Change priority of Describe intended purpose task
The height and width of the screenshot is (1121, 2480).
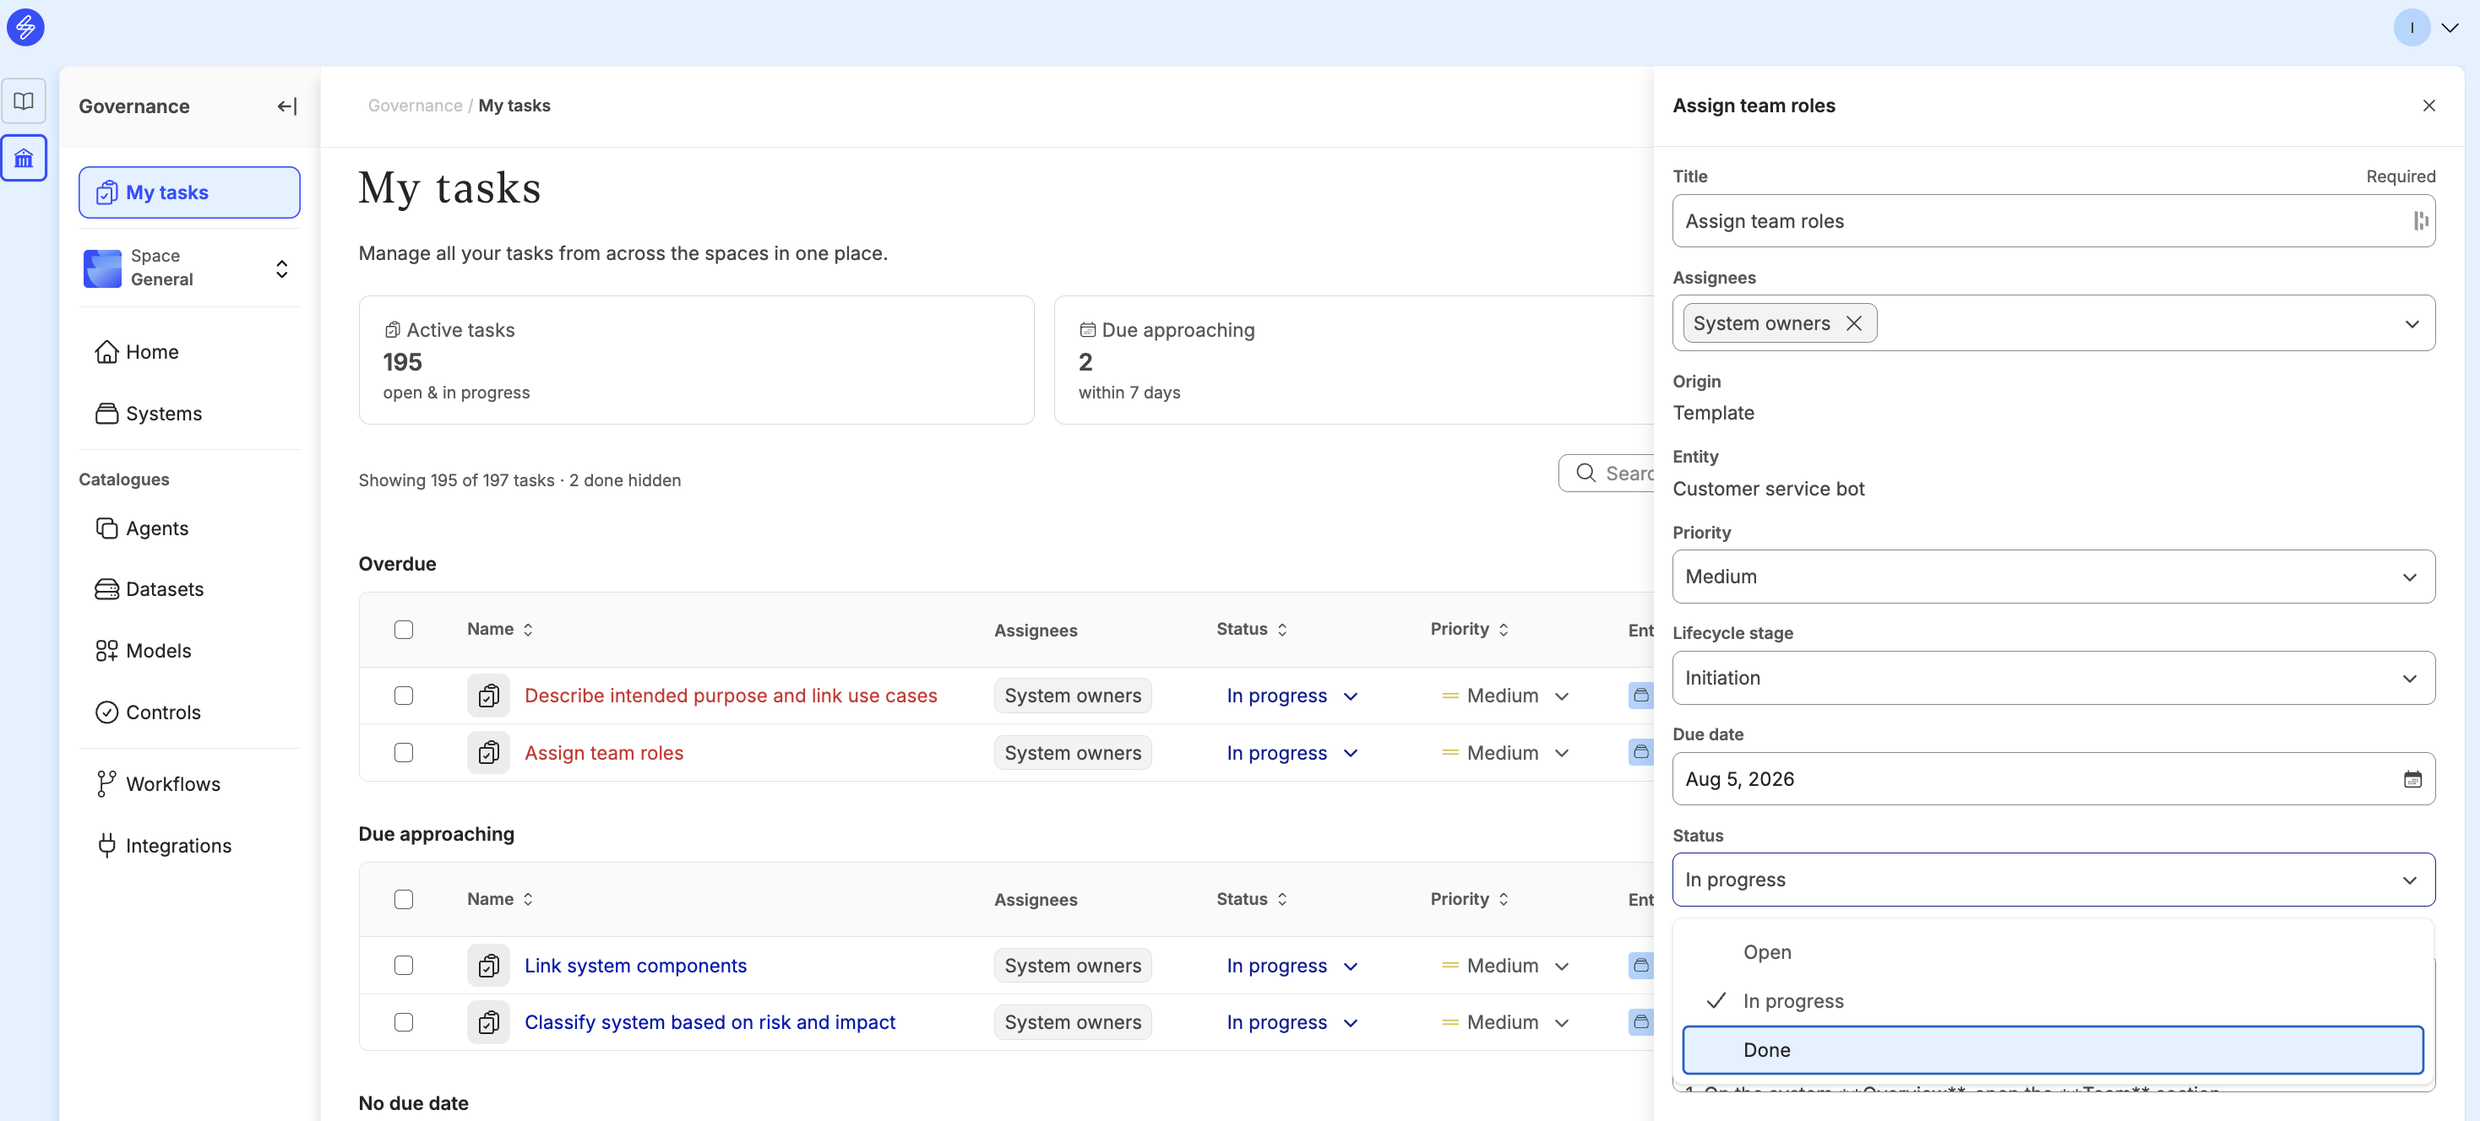tap(1504, 695)
